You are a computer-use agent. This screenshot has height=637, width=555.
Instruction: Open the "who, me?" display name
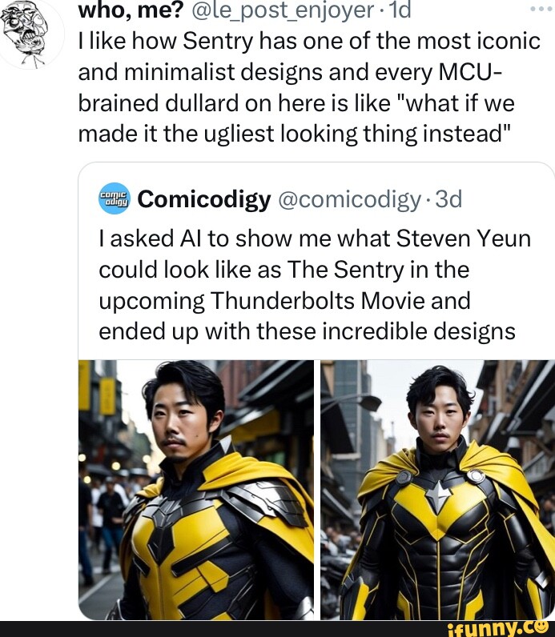point(131,11)
